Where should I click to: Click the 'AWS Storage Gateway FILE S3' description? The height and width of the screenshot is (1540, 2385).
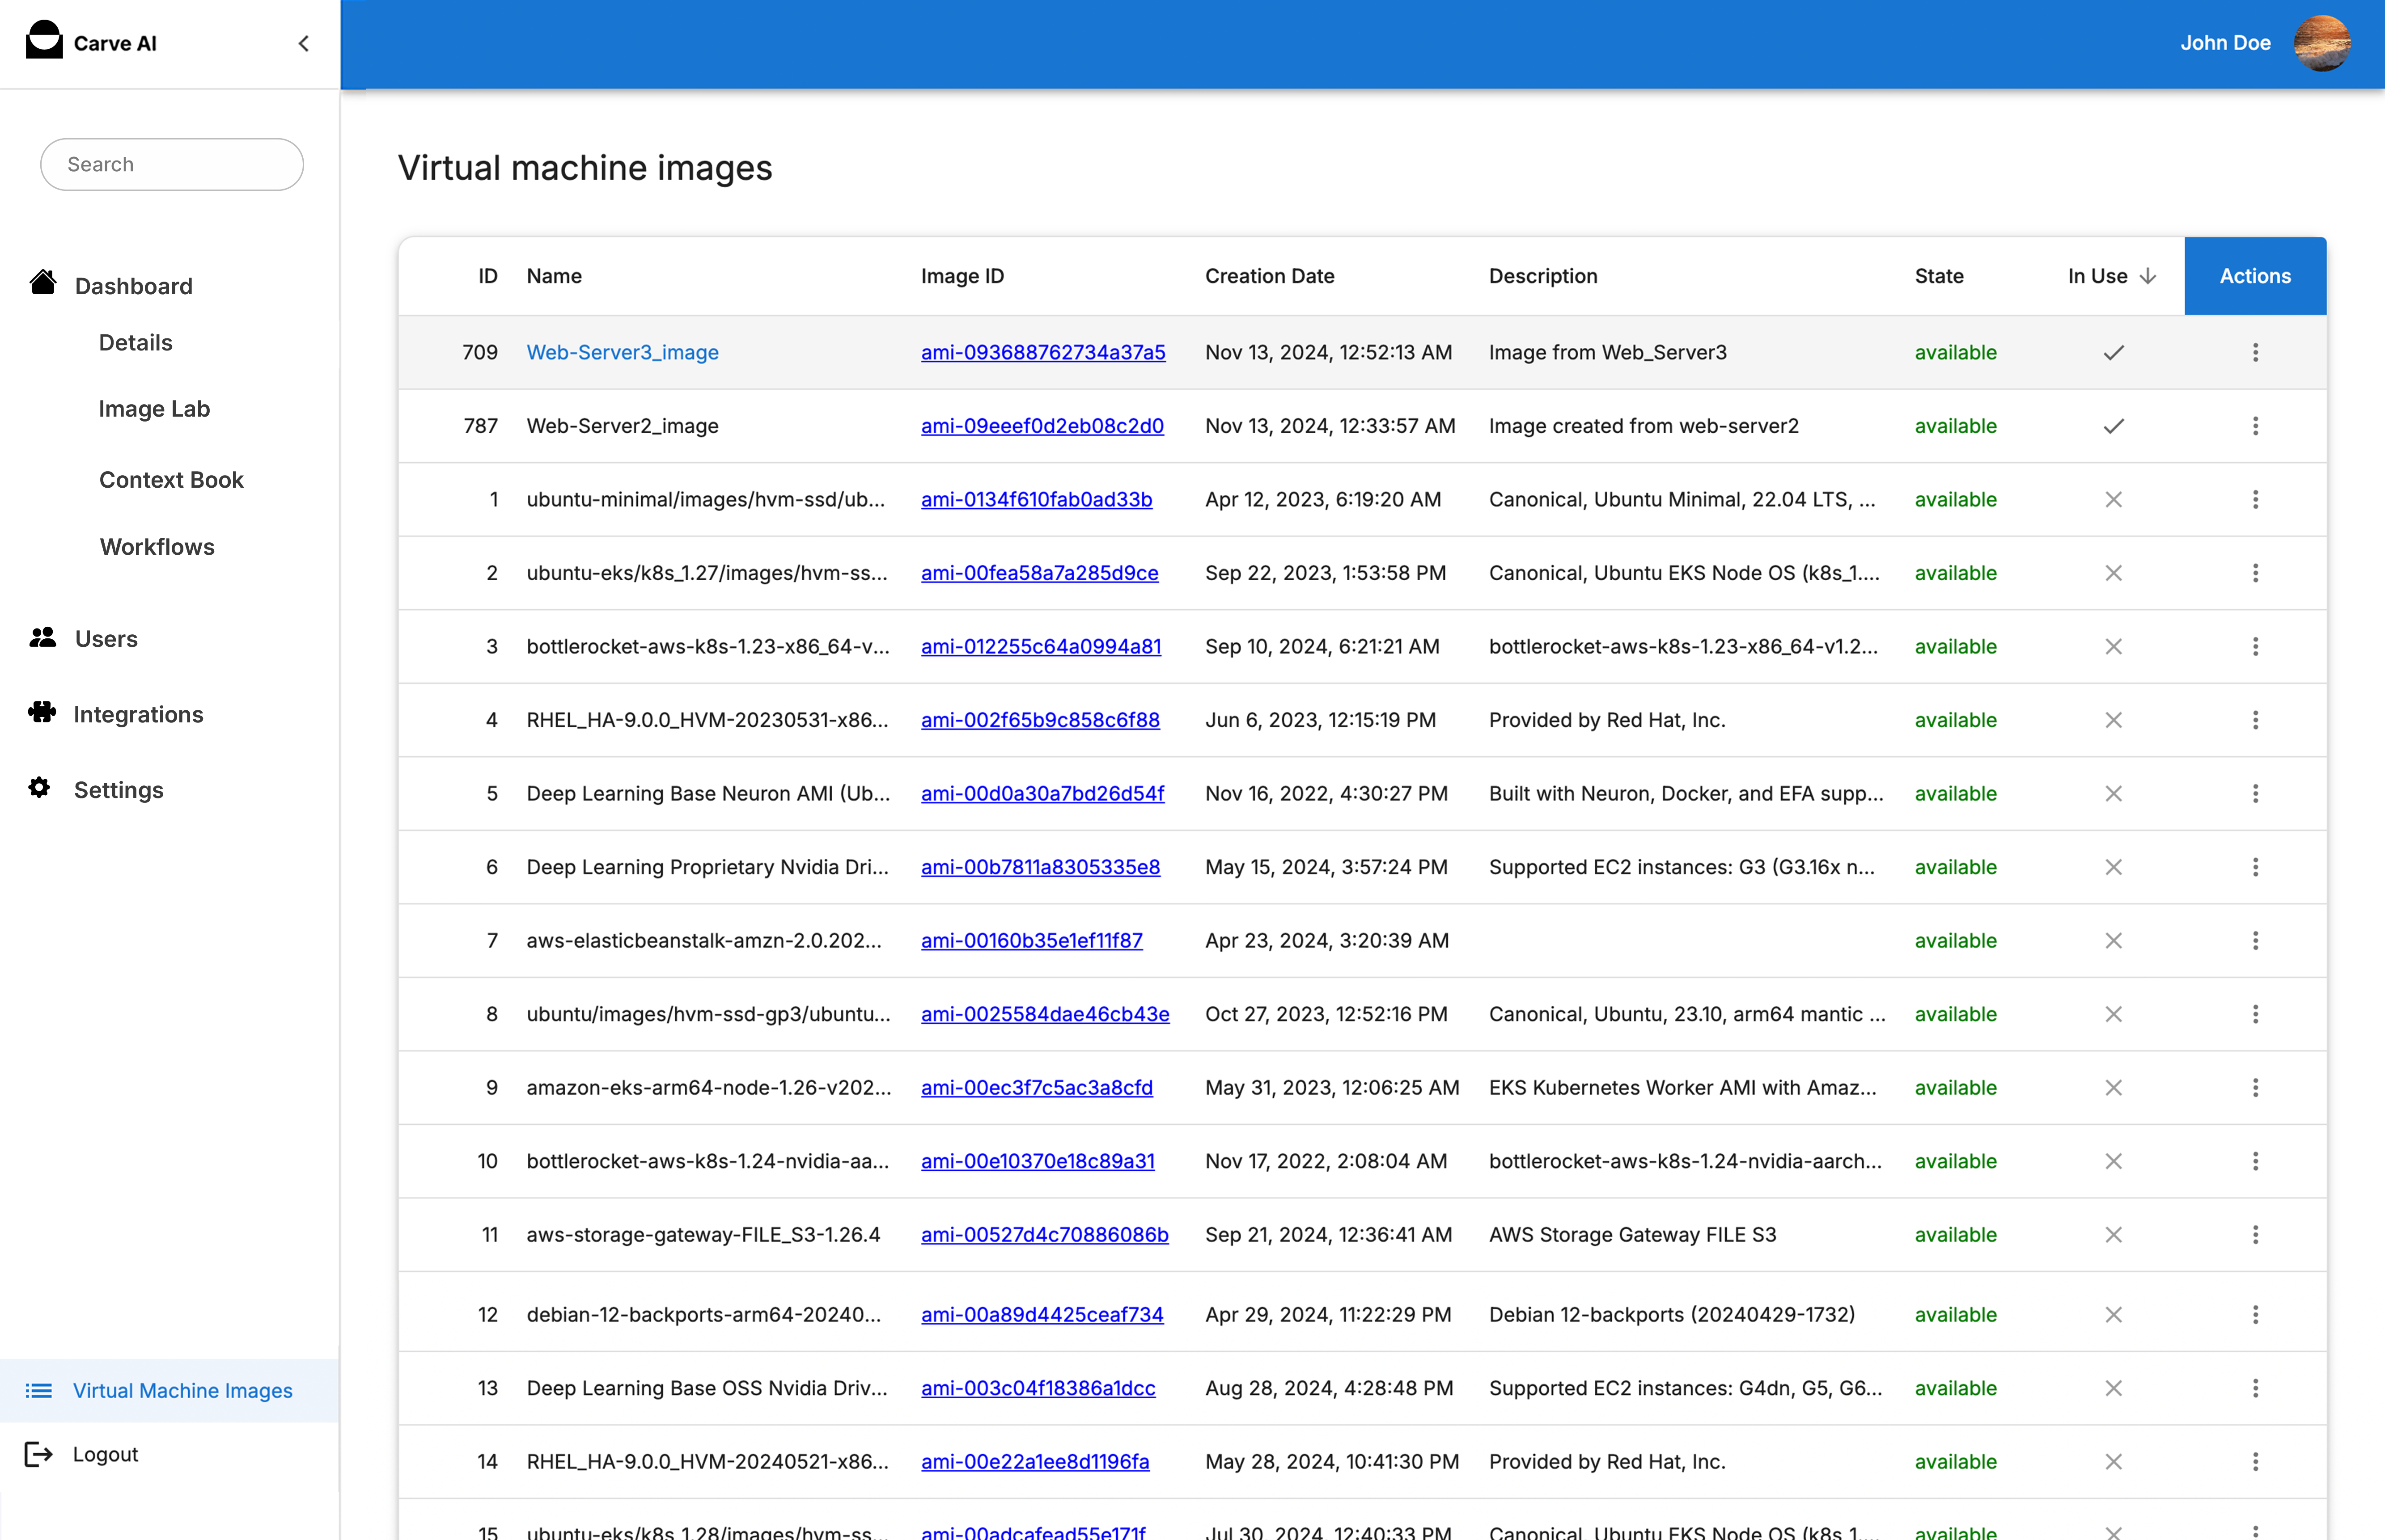coord(1632,1235)
